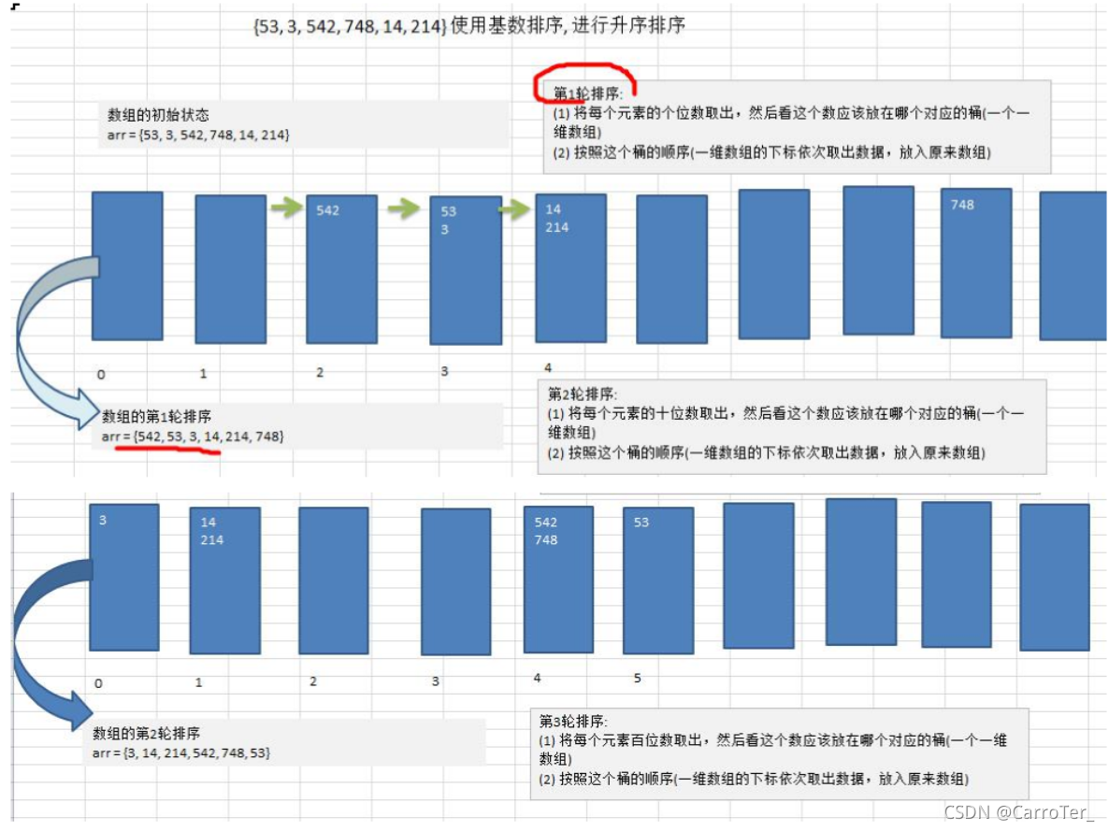Click index label 3 under the second-round buckets
Image resolution: width=1109 pixels, height=831 pixels.
436,681
